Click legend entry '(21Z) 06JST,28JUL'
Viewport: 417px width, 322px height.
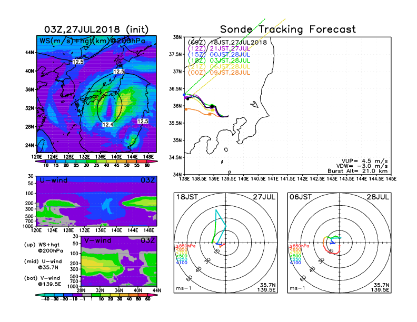(219, 67)
